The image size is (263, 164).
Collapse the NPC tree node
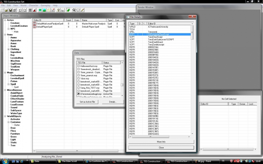pos(9,29)
